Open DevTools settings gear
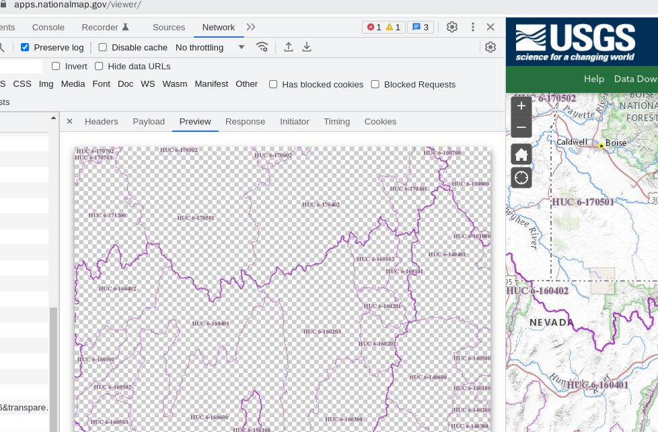 [452, 27]
